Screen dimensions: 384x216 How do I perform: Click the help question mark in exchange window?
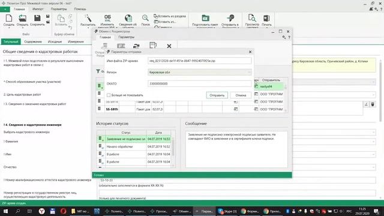tap(289, 37)
